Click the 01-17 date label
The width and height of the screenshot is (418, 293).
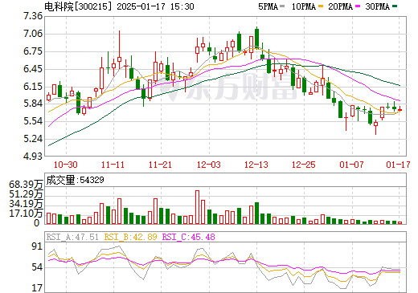[398, 165]
